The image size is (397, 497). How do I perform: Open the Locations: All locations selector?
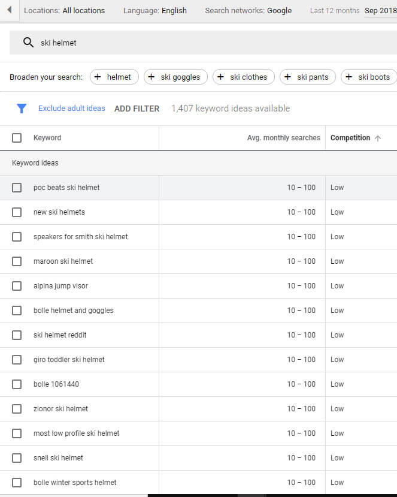click(x=64, y=10)
